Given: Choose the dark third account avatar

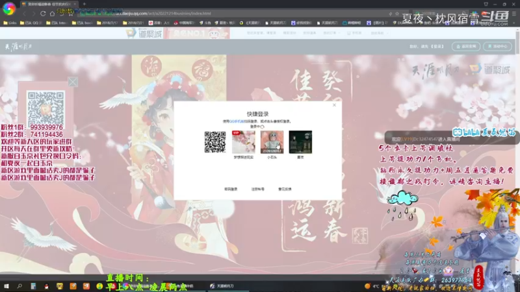Looking at the screenshot, I should tap(300, 141).
